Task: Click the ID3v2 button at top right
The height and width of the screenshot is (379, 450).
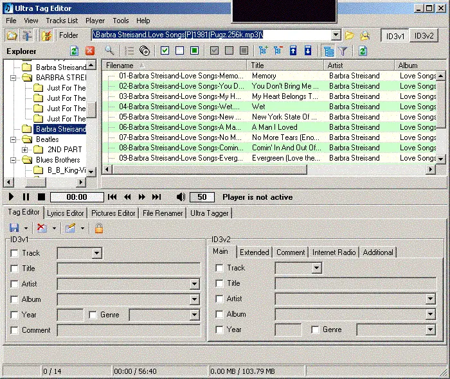Action: click(x=424, y=36)
